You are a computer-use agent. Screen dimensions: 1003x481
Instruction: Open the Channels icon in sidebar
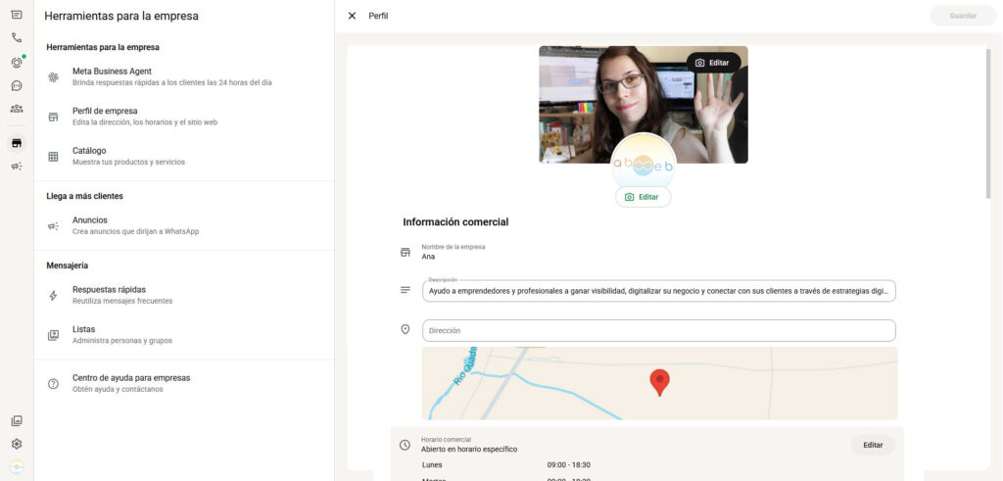[x=17, y=85]
